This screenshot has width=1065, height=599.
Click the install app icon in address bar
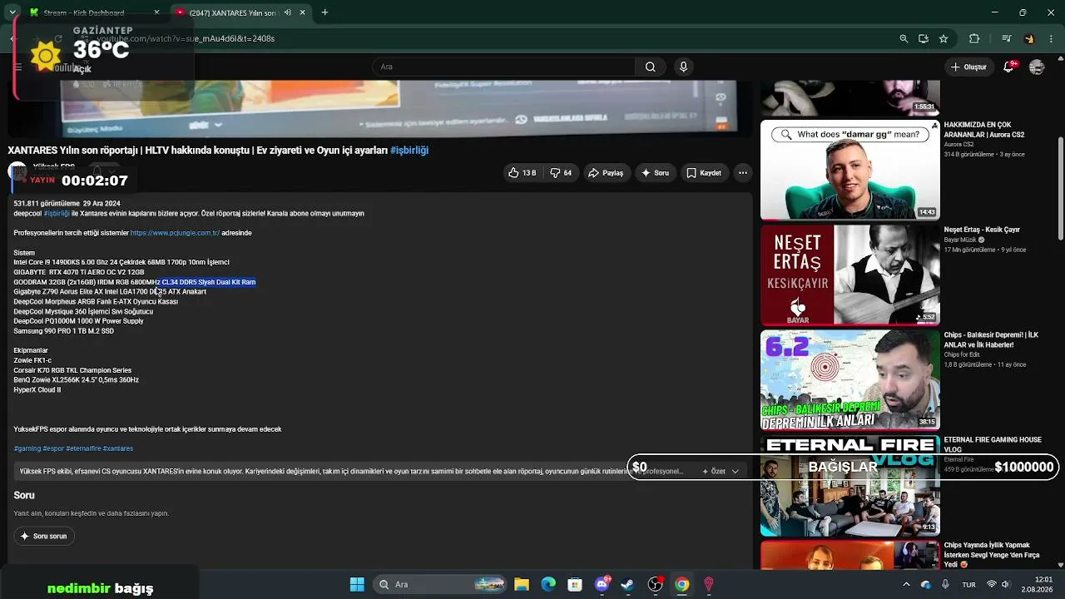tap(924, 38)
